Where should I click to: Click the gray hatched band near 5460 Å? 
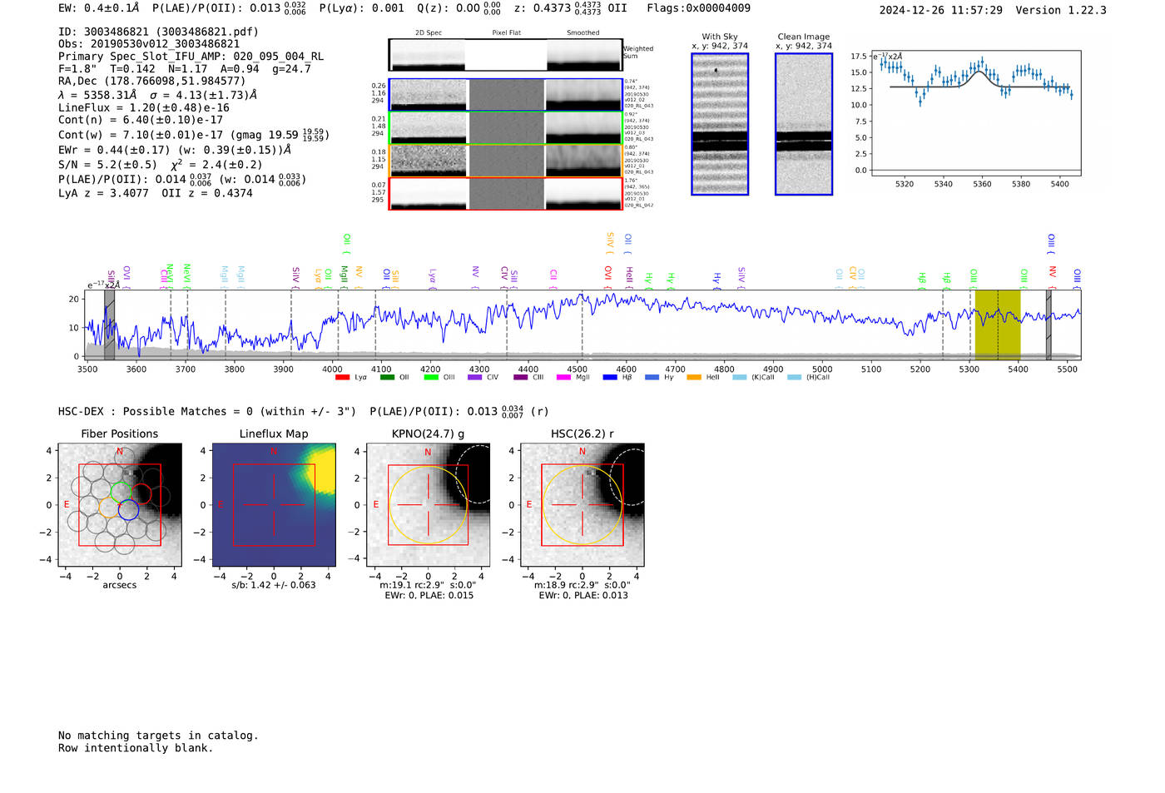coord(1048,325)
